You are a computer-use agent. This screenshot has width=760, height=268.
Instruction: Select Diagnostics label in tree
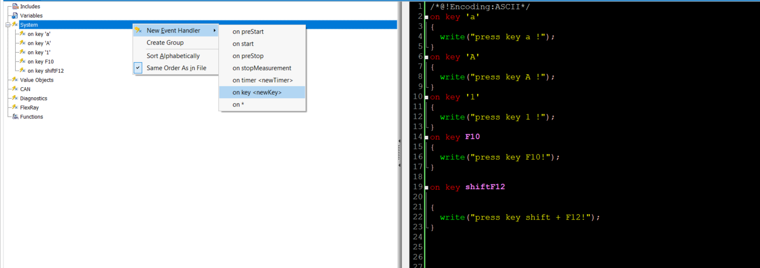tap(34, 98)
